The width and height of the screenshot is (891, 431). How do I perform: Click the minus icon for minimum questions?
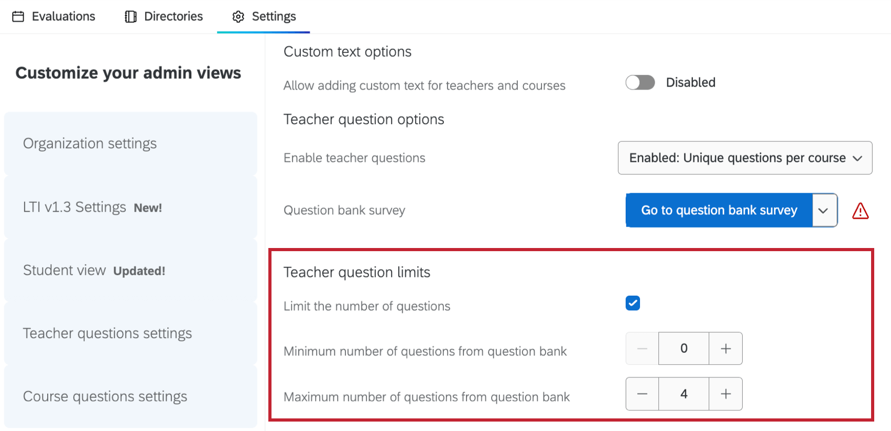tap(642, 348)
